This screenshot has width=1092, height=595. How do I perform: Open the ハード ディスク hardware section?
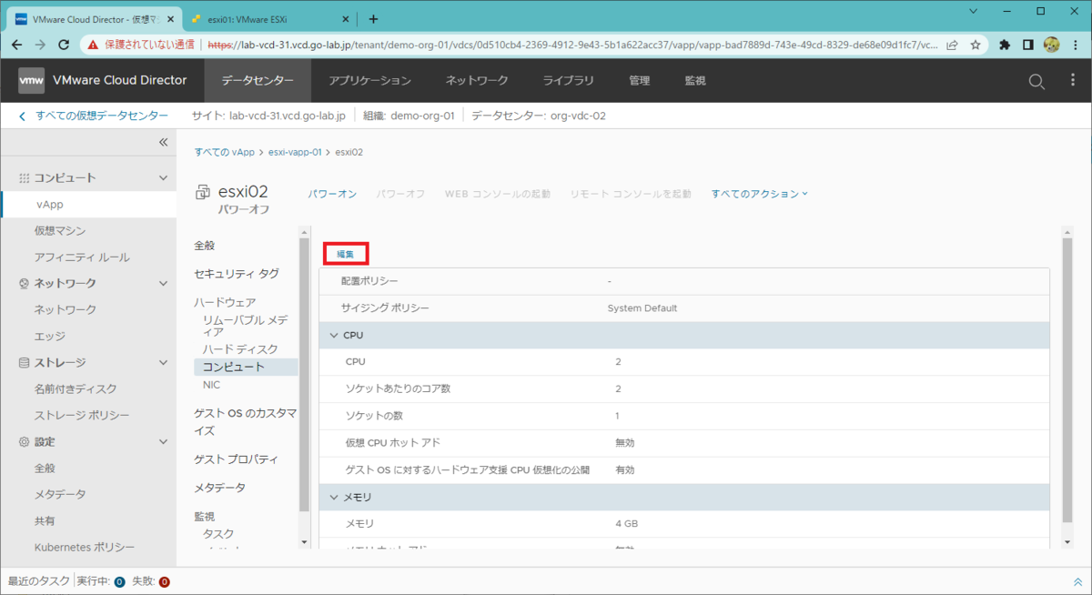click(x=240, y=349)
